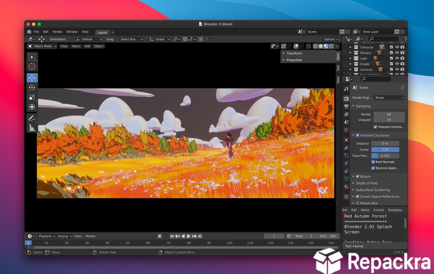Open Material properties tab icon
Image resolution: width=434 pixels, height=274 pixels.
tap(346, 187)
